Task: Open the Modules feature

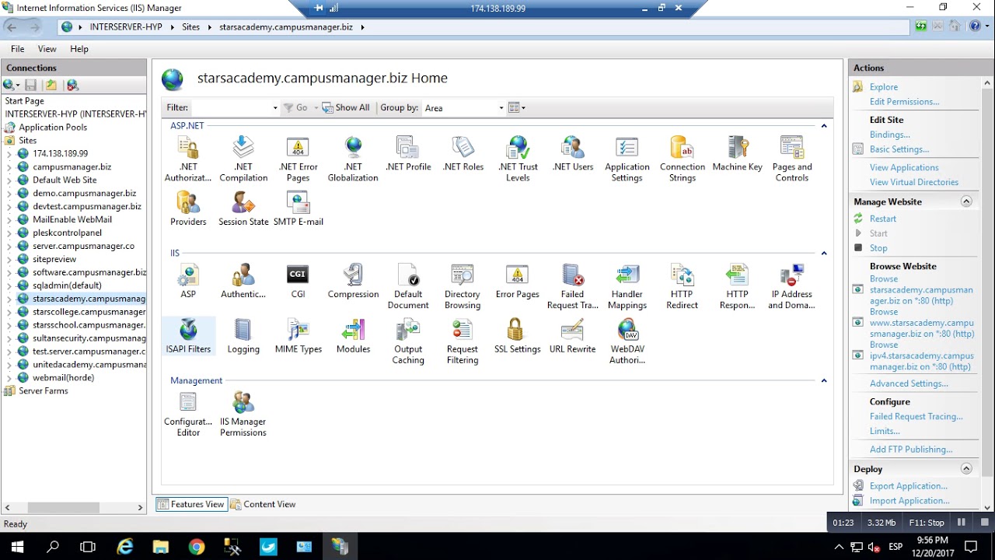Action: coord(353,335)
